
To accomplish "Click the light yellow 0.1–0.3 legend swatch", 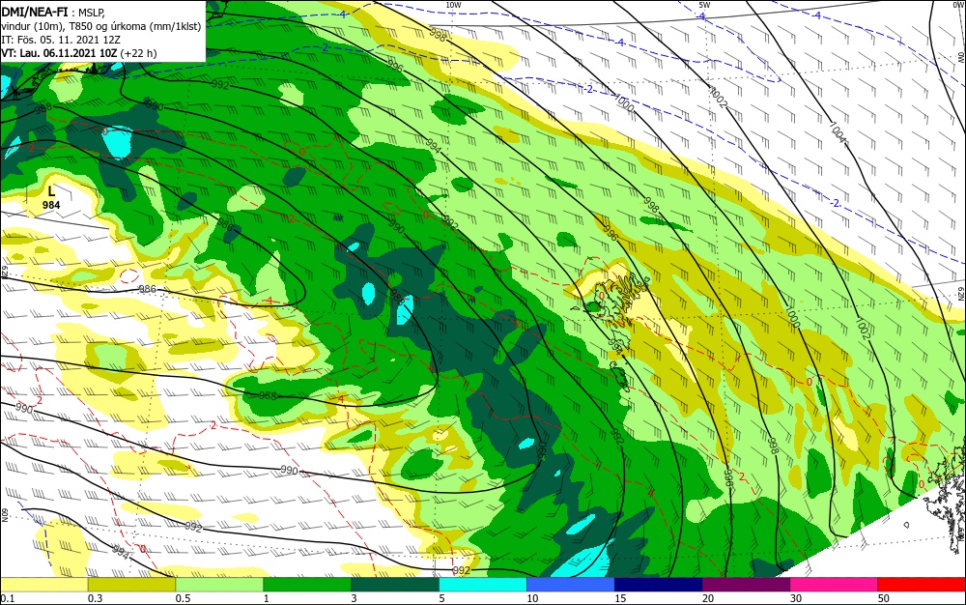I will click(44, 585).
